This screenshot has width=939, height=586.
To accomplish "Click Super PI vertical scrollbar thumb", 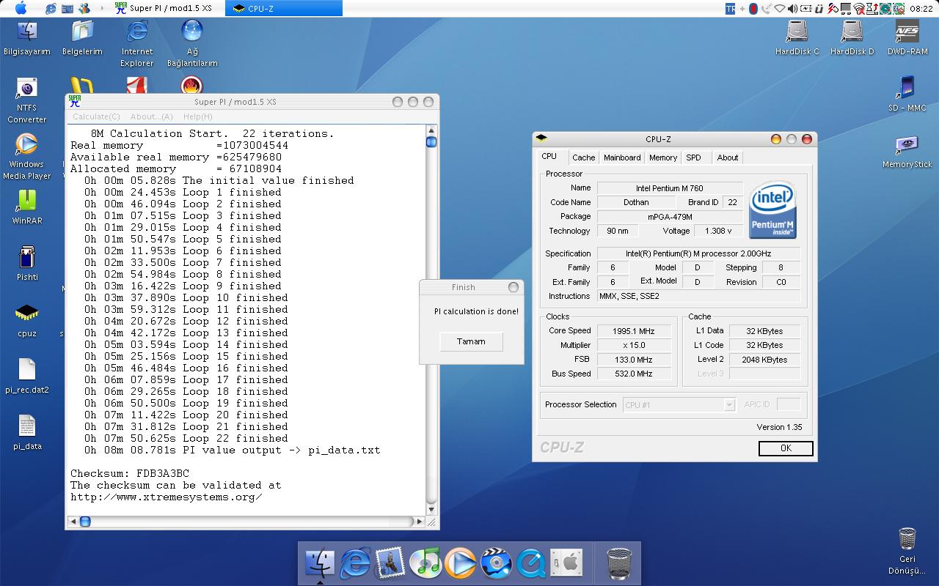I will (431, 141).
